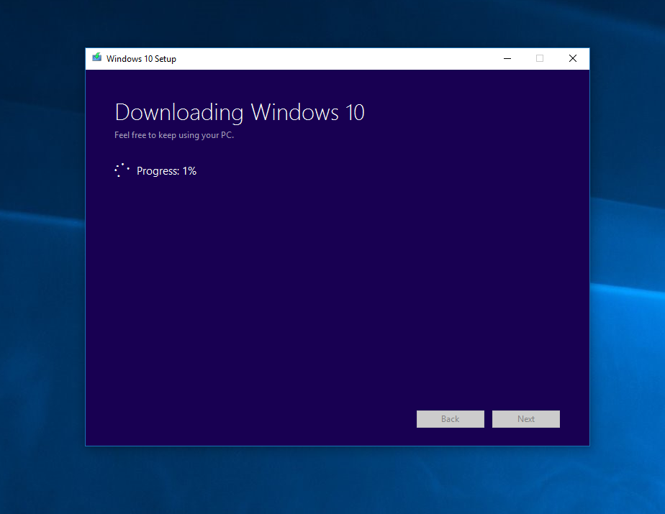Click "Feel free to keep using your PC."
665x514 pixels.
coord(174,135)
